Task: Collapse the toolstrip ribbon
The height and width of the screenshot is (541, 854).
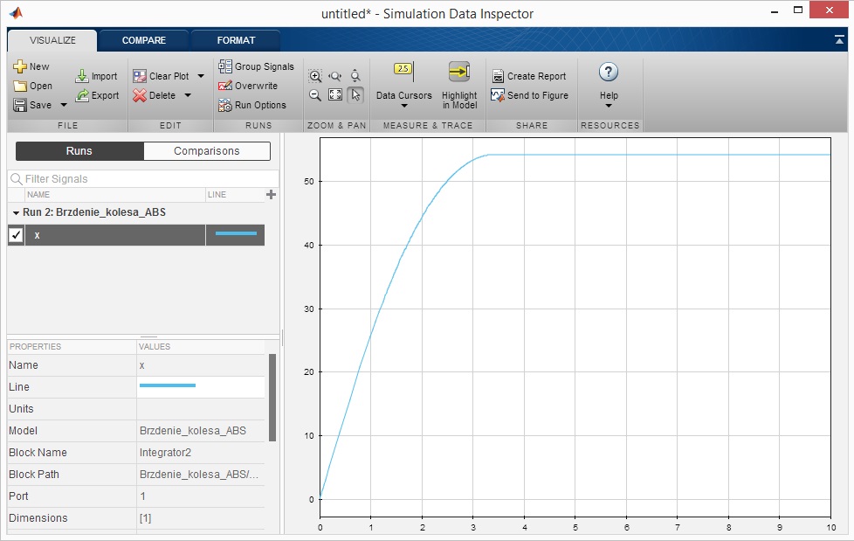Action: pos(839,40)
